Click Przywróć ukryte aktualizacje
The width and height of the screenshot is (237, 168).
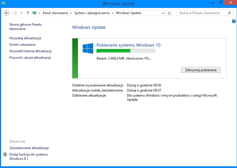coord(30,58)
